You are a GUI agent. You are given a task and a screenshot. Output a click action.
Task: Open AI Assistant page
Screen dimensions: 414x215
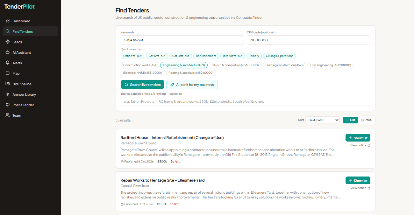coord(30,52)
